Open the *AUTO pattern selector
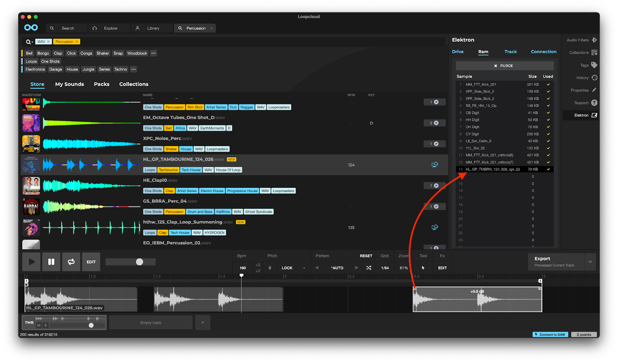The height and width of the screenshot is (362, 618). point(337,268)
